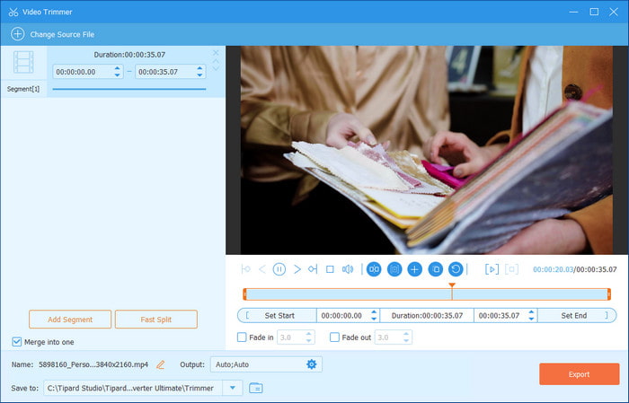Move Segment[1] down with the down chevron

click(216, 68)
